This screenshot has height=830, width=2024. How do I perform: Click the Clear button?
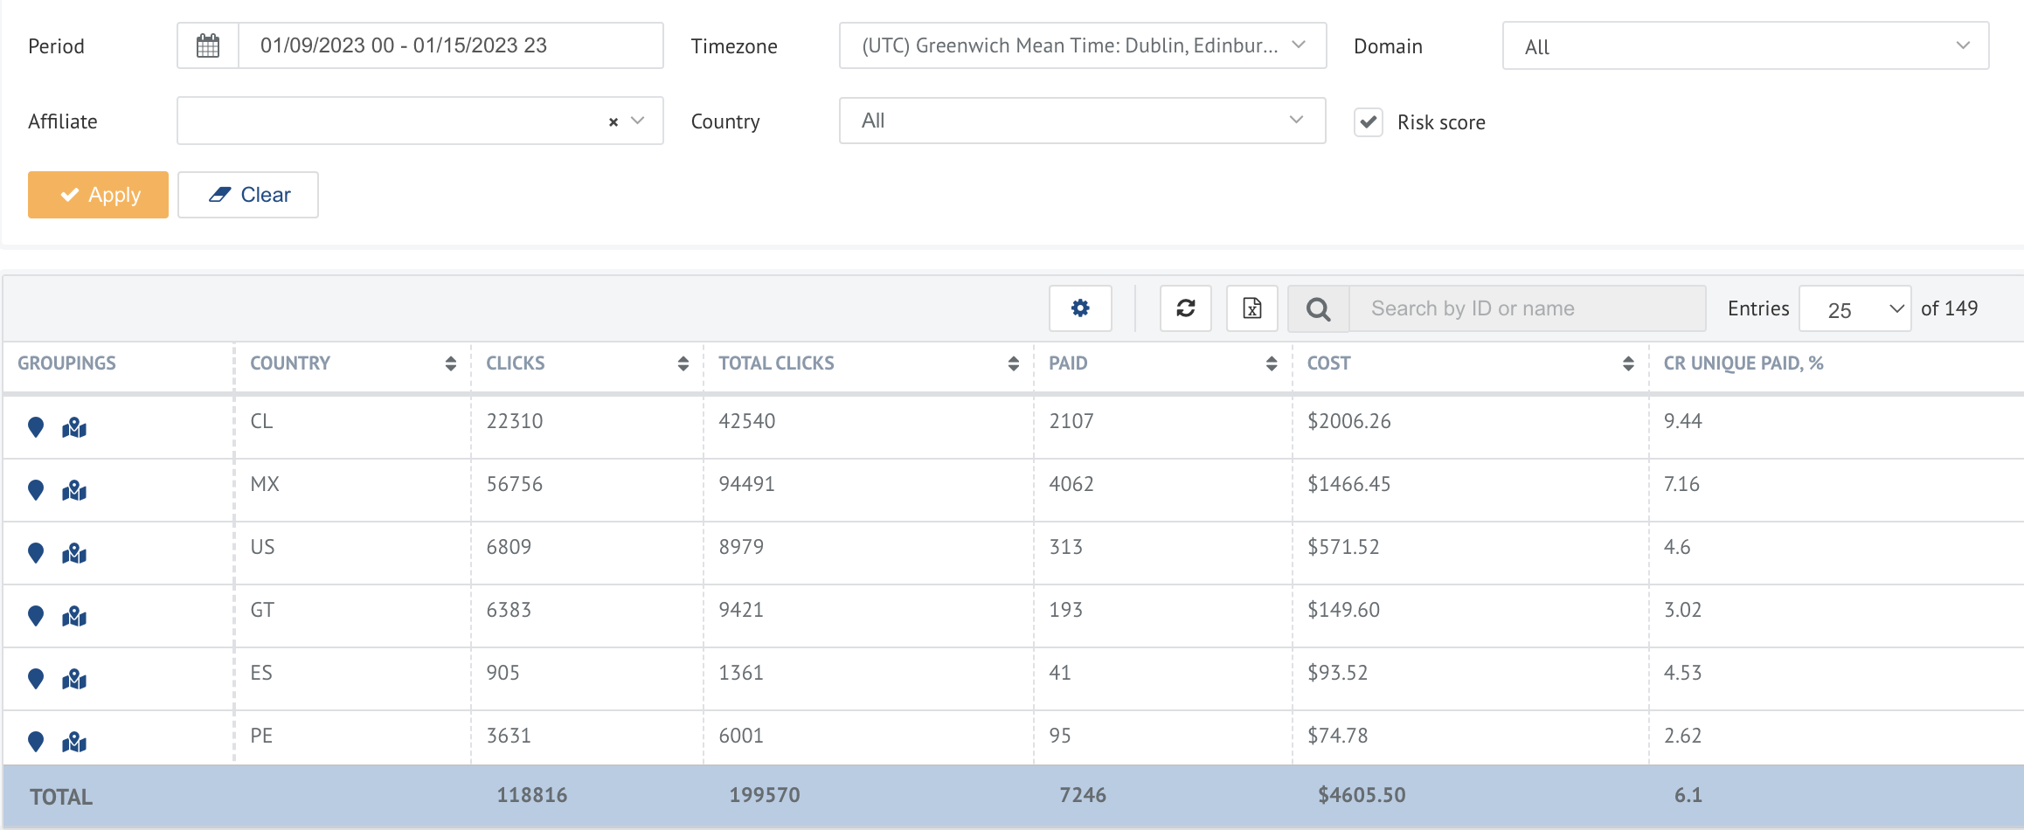(x=248, y=195)
